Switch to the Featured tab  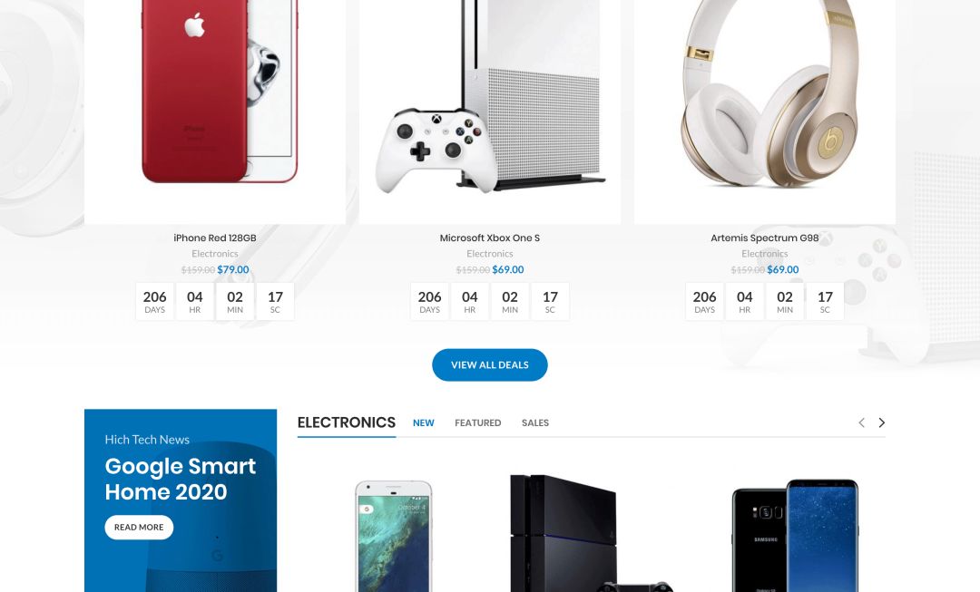click(x=477, y=422)
